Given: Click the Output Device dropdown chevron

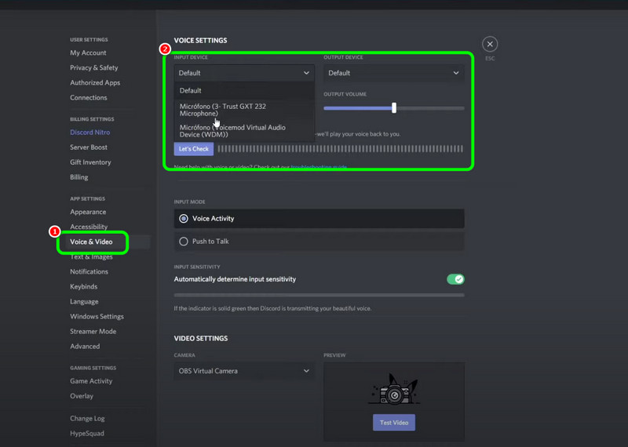Looking at the screenshot, I should [456, 73].
